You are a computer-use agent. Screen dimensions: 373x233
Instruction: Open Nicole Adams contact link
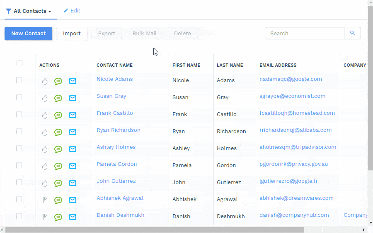[114, 79]
